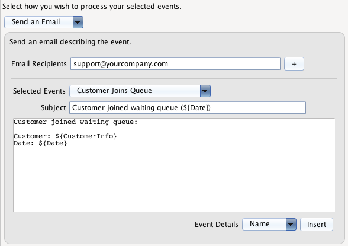
Task: Click the arrow on the Selected Events combo
Action: point(205,91)
